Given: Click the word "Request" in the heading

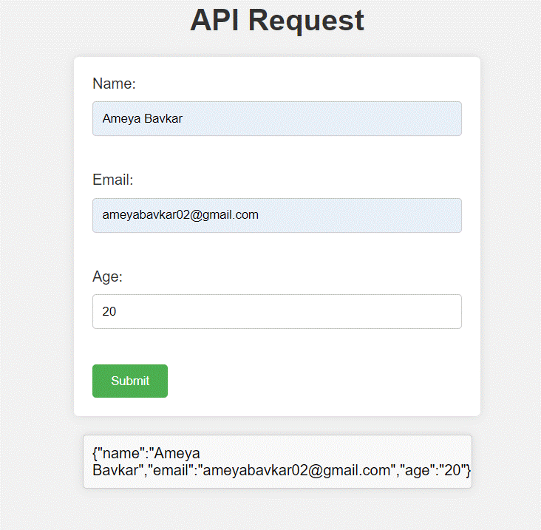Looking at the screenshot, I should click(306, 20).
